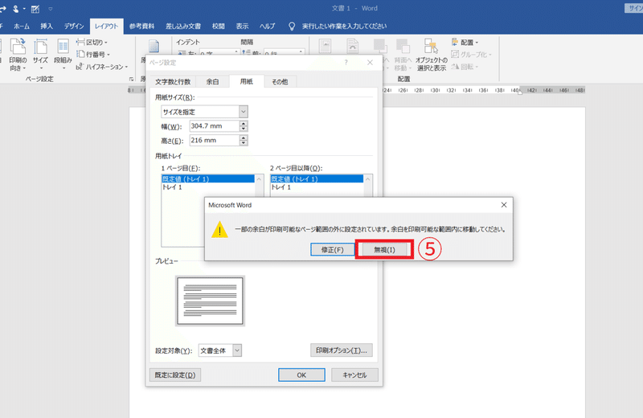This screenshot has height=418, width=643.
Task: Open the デザイン ribbon tab
Action: pos(74,27)
